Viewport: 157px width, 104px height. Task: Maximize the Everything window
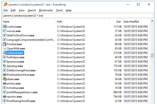click(138, 4)
